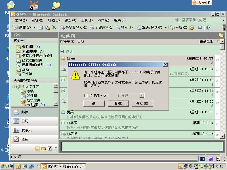Select Deleted Items (已删除的邮件) folder
The width and height of the screenshot is (227, 170).
[33, 65]
